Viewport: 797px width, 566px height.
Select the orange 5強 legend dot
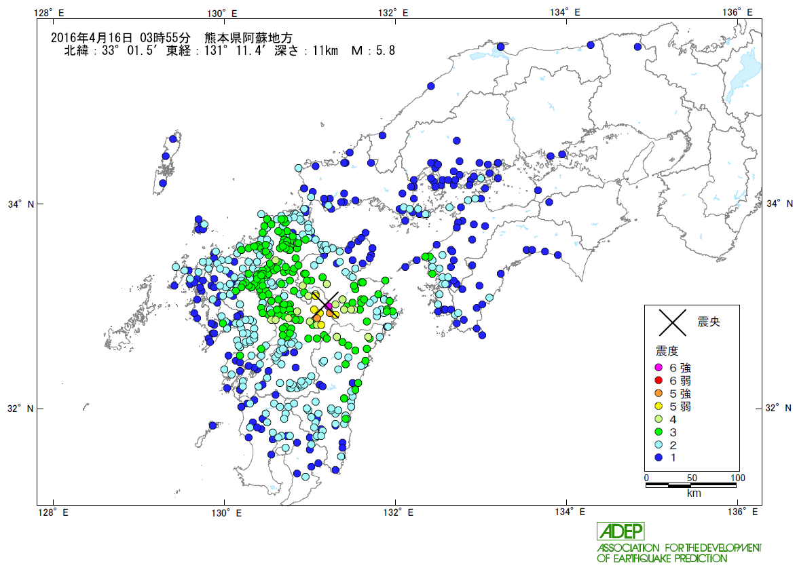[659, 393]
